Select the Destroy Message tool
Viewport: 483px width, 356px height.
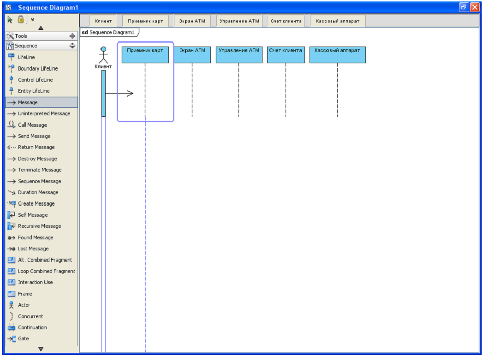click(42, 159)
